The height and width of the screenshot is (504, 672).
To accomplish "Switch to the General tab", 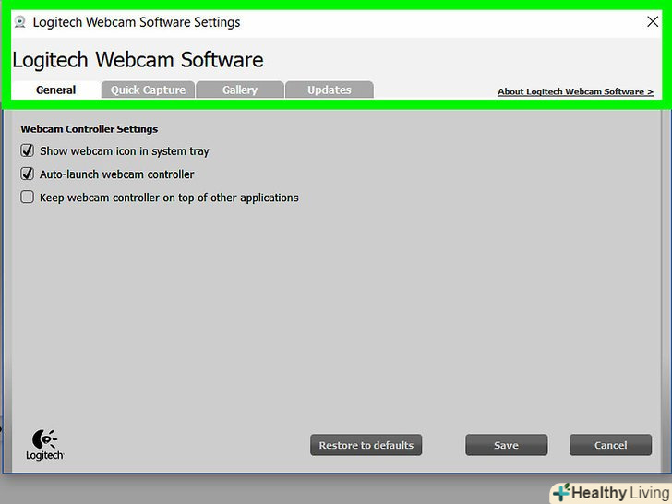I will [55, 90].
